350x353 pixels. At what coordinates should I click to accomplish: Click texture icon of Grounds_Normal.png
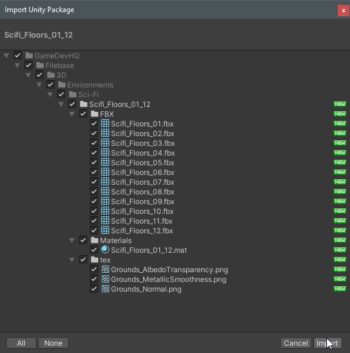pyautogui.click(x=105, y=289)
